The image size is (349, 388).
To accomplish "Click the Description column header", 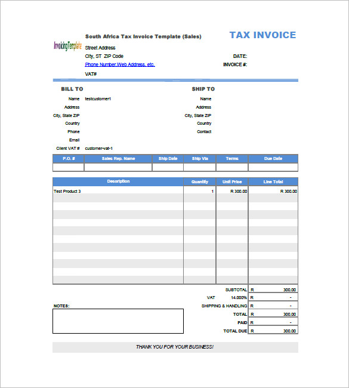I will (118, 181).
